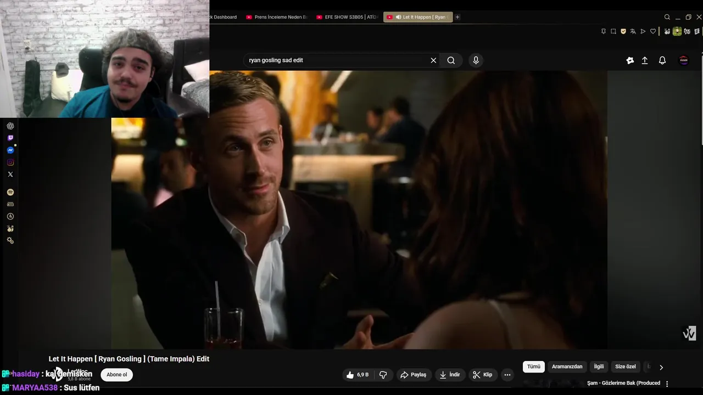Viewport: 703px width, 395px height.
Task: Open X (Twitter) in the sidebar
Action: click(x=10, y=174)
